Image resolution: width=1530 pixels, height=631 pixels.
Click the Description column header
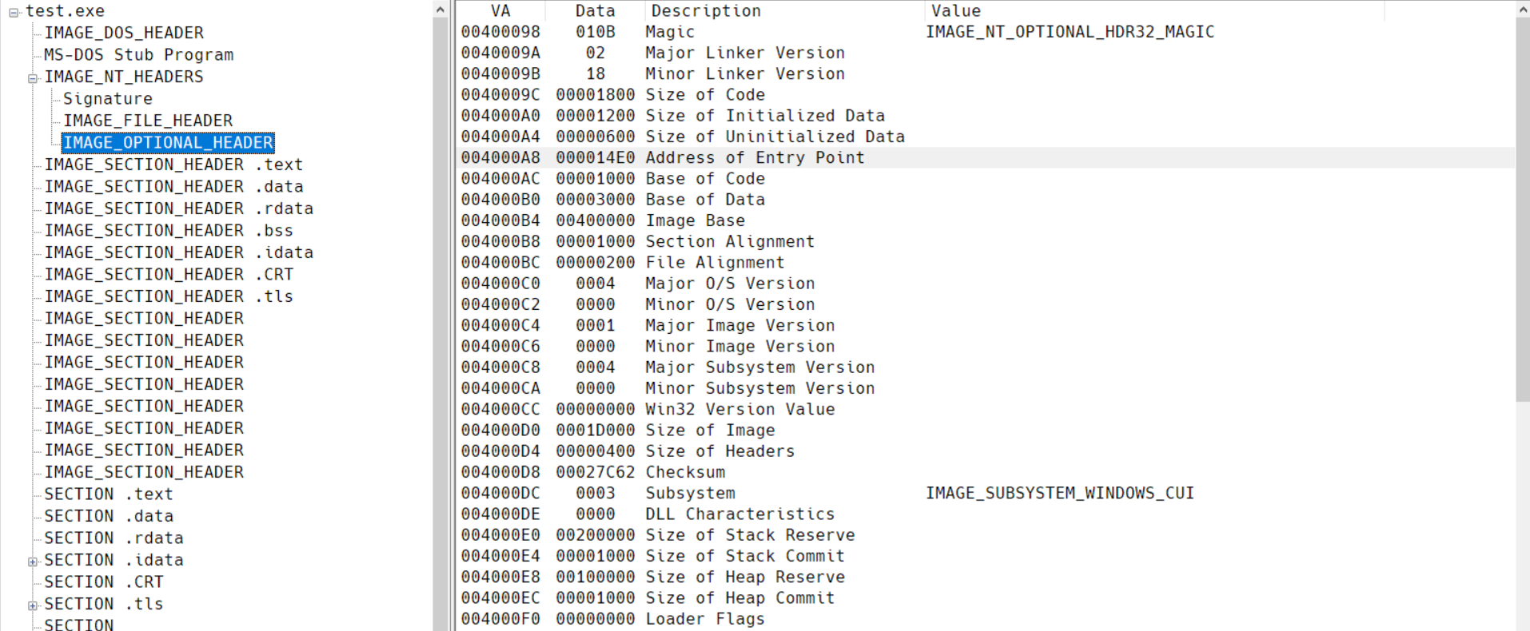click(705, 11)
